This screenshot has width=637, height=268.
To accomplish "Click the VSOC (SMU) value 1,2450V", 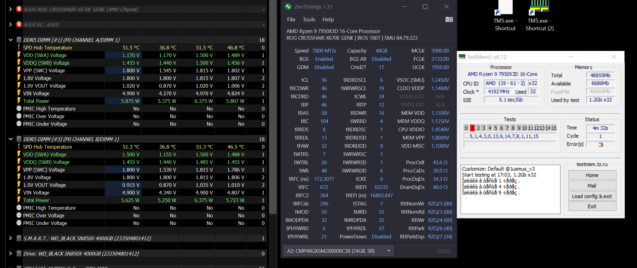I will 440,80.
